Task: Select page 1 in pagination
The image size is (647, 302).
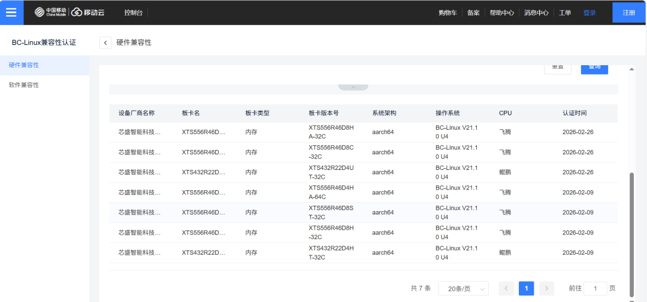Action: (527, 288)
